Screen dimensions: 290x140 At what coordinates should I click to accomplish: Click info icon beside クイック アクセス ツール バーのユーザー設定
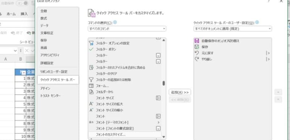click(x=257, y=23)
